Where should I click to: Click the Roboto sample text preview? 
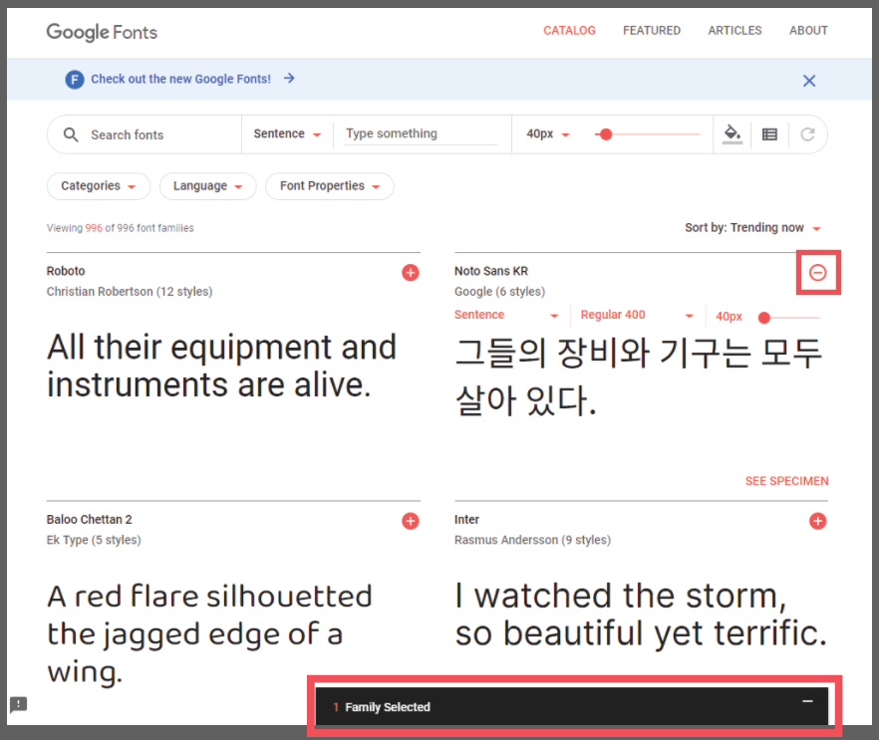click(x=221, y=366)
